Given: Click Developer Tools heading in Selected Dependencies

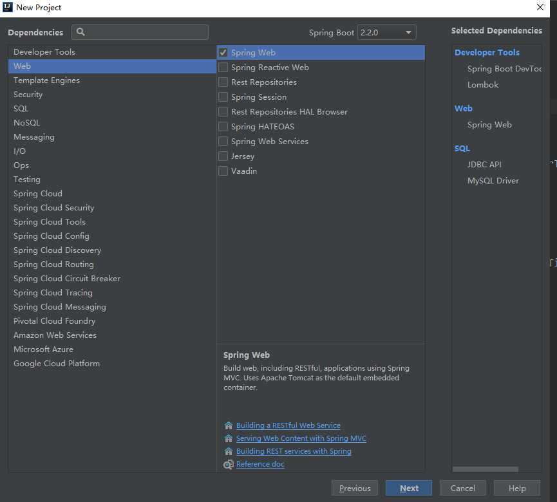Looking at the screenshot, I should [487, 52].
